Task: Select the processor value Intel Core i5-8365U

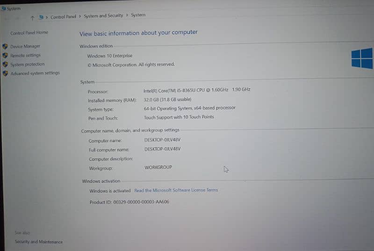Action: click(197, 90)
